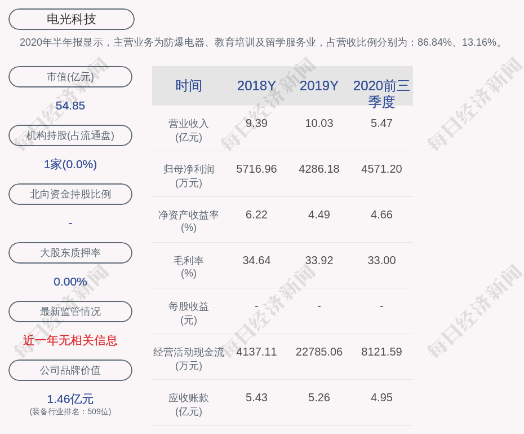Click the 1家(0.0%) institutional holding value
This screenshot has height=434, width=524.
70,164
